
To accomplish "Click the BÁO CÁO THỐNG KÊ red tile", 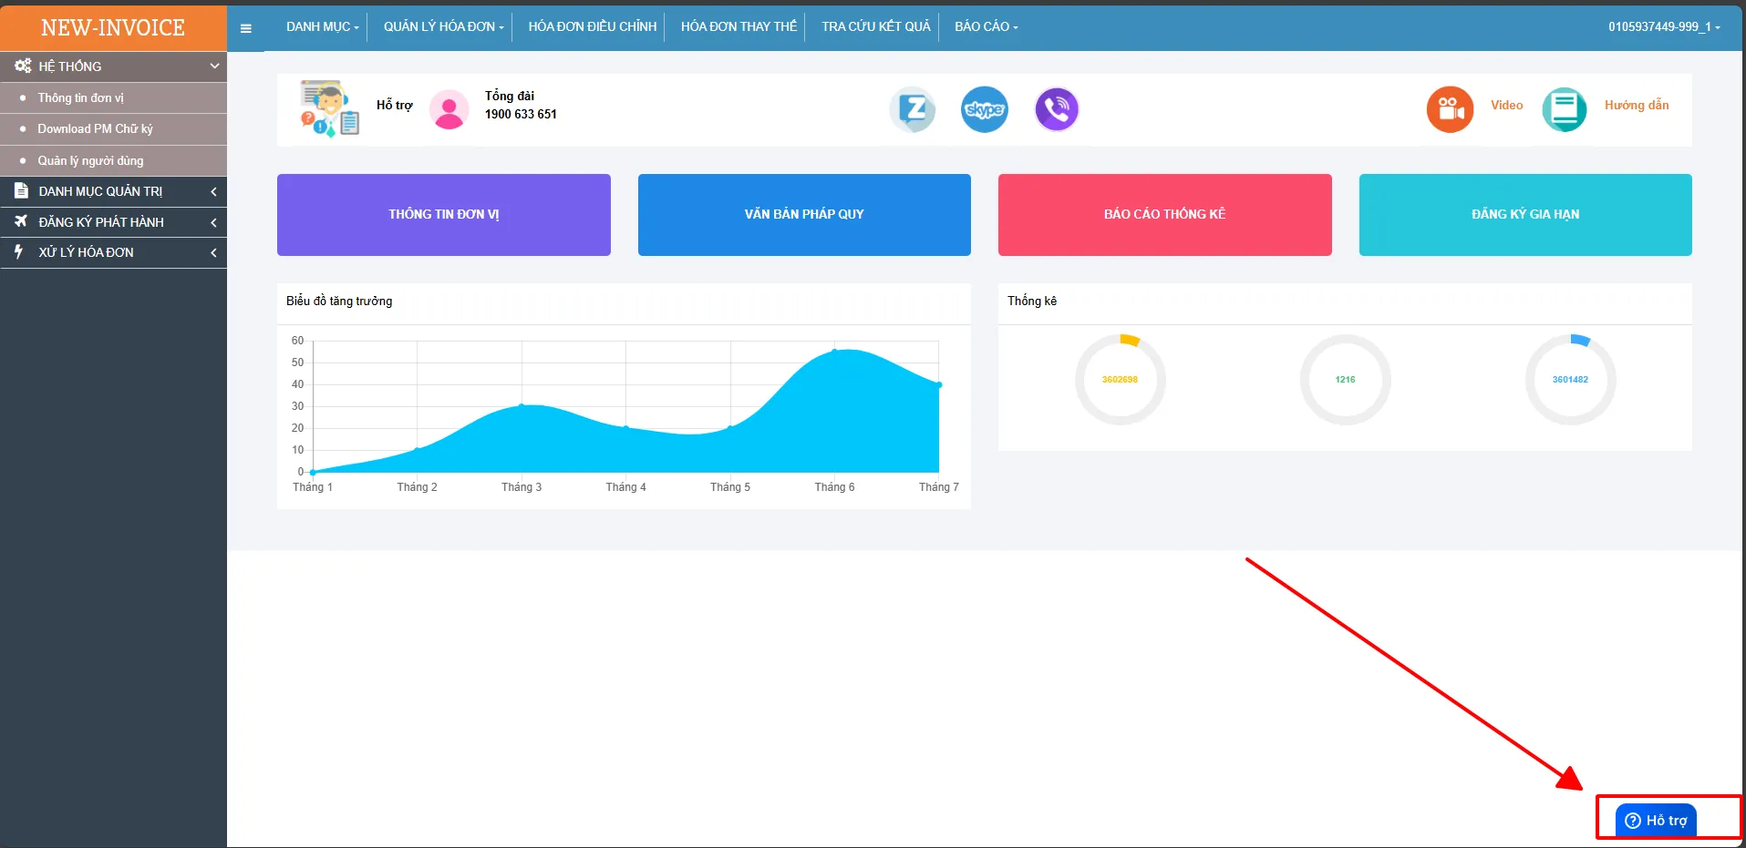I will click(x=1165, y=215).
